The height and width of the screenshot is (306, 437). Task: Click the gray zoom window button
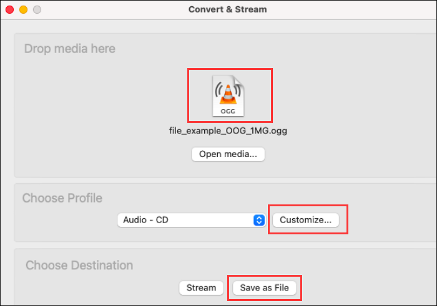click(x=37, y=10)
